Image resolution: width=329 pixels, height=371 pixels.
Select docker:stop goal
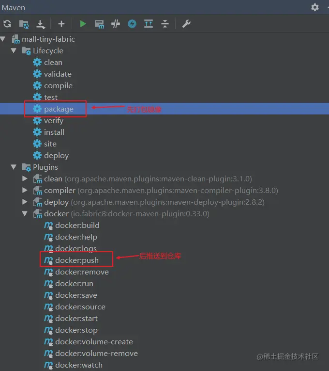(76, 330)
